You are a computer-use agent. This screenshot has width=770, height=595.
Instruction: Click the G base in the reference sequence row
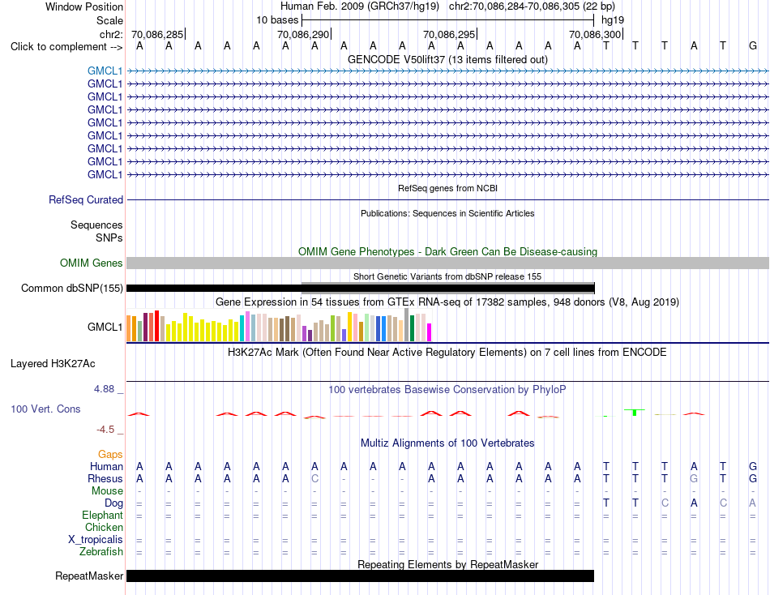[752, 45]
